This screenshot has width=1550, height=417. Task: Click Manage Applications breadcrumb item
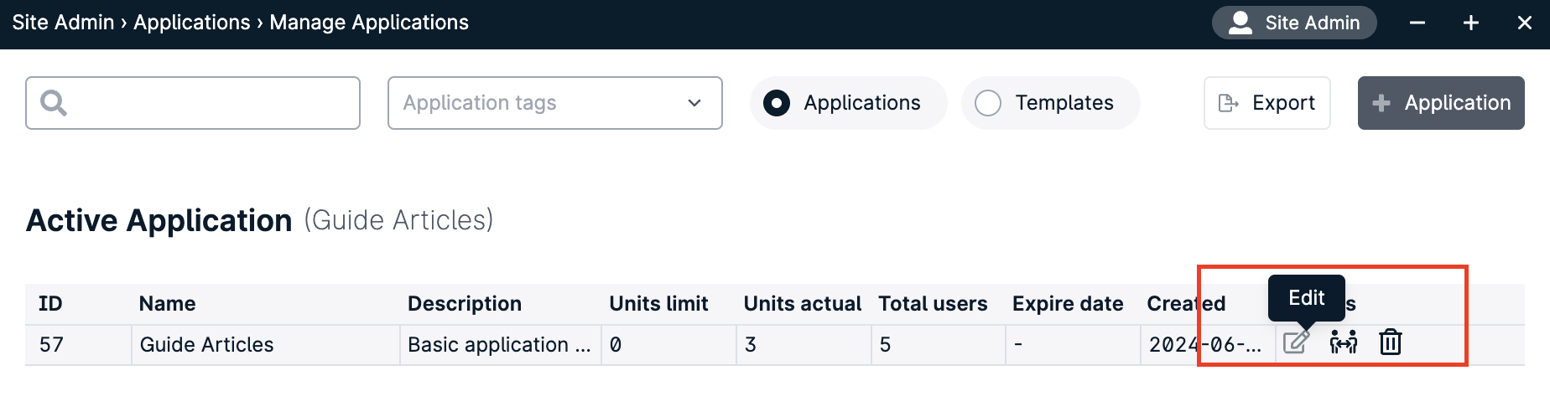pyautogui.click(x=369, y=23)
